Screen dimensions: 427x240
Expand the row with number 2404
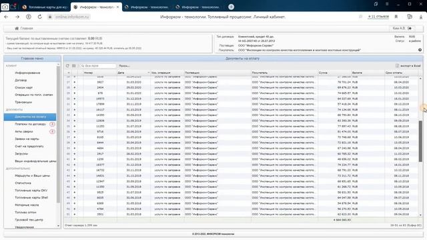tap(74, 87)
